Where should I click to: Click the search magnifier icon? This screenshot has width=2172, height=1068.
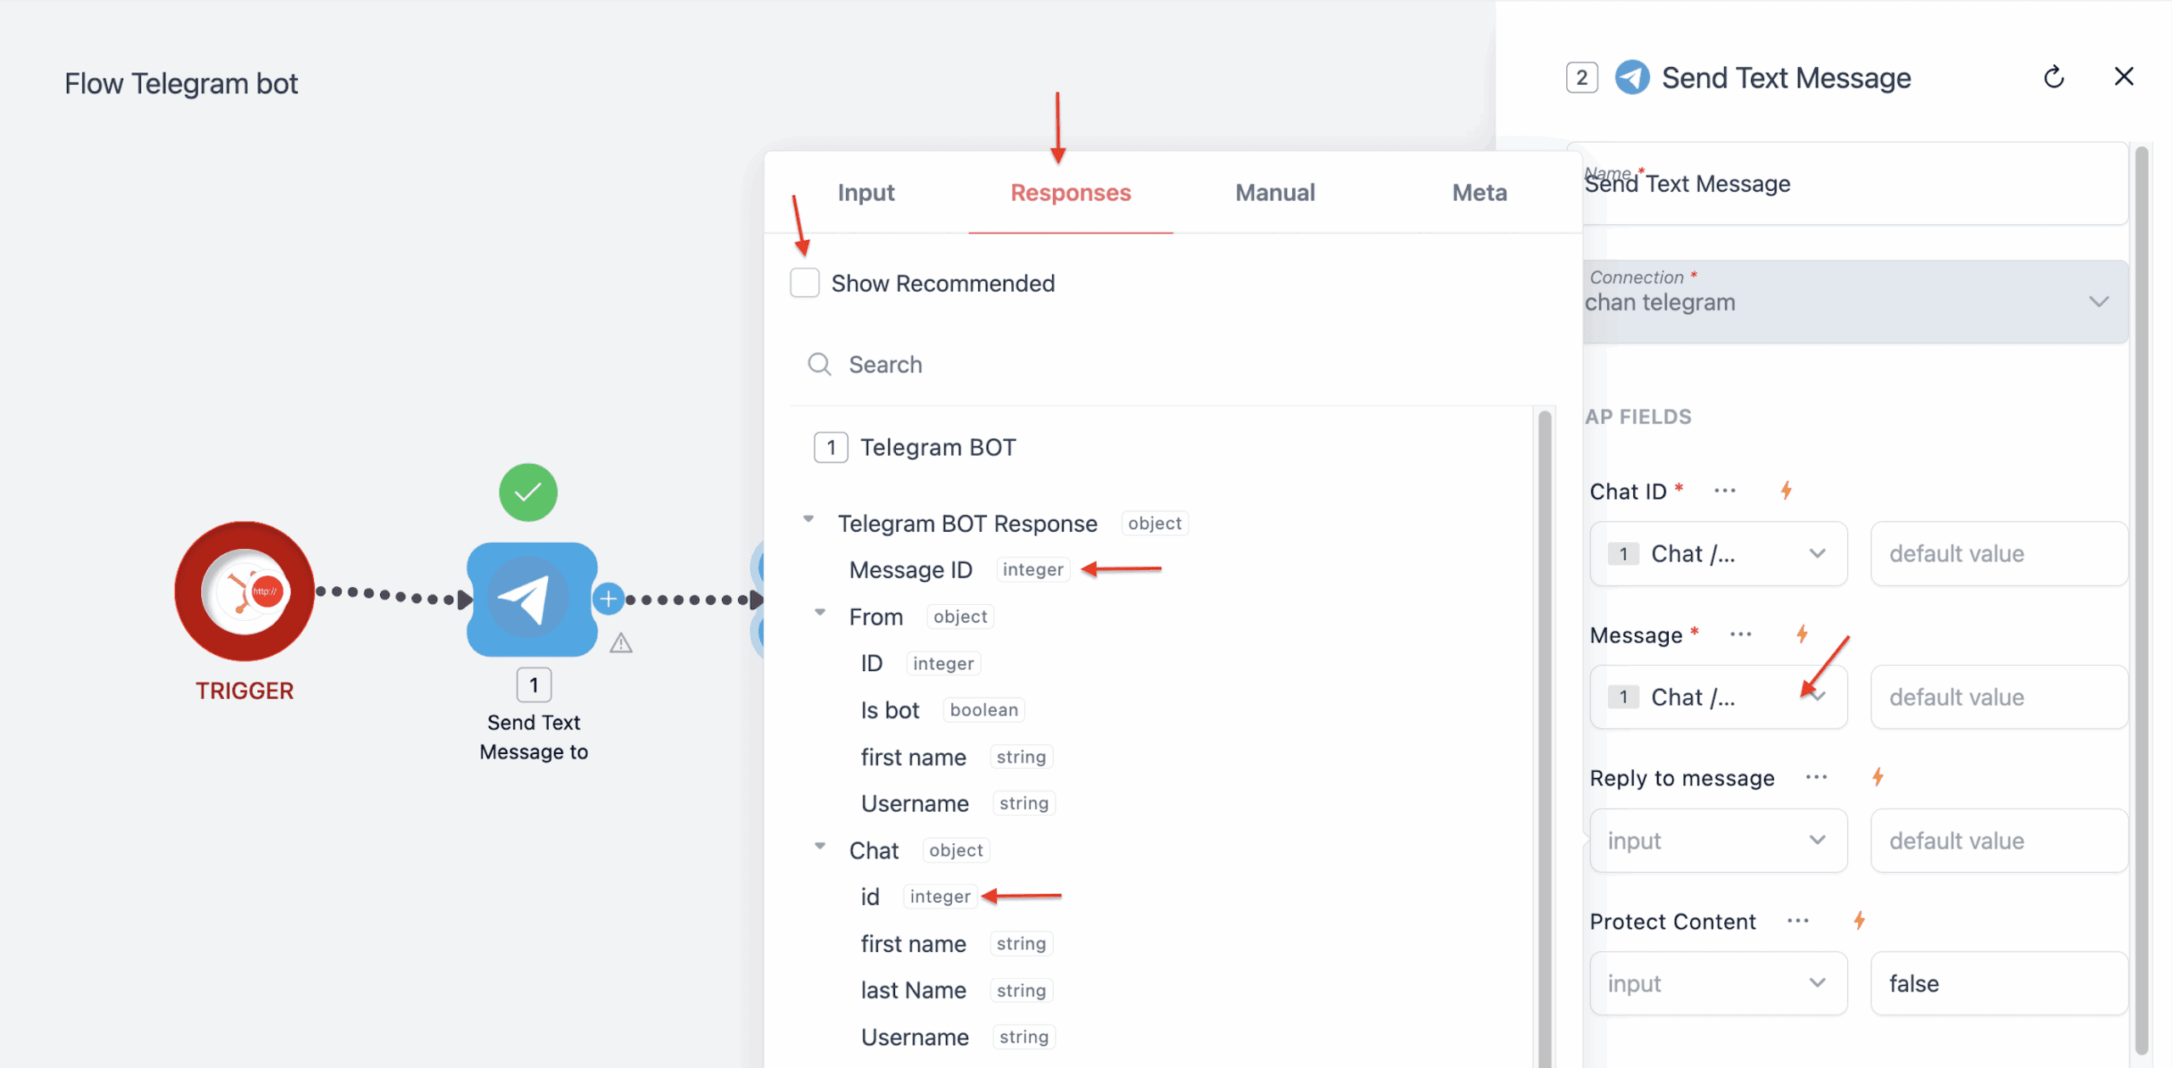[x=819, y=364]
